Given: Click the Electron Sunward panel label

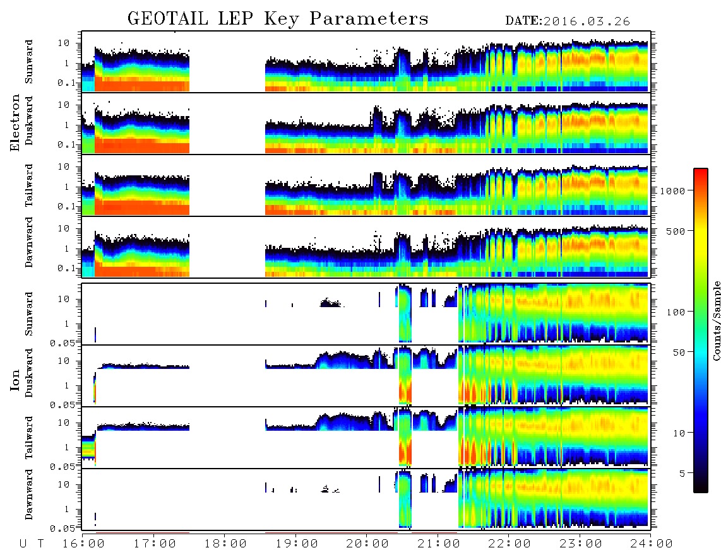Looking at the screenshot, I should click(29, 62).
